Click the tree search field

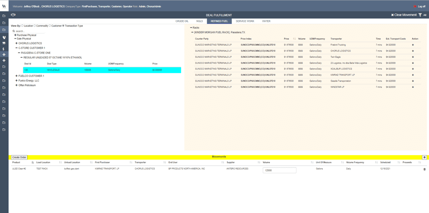[30, 31]
